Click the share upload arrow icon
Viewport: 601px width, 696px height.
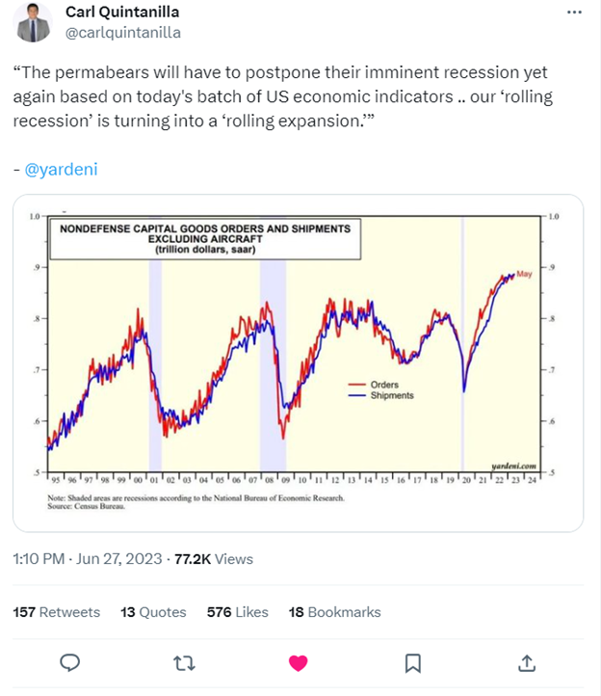click(527, 662)
